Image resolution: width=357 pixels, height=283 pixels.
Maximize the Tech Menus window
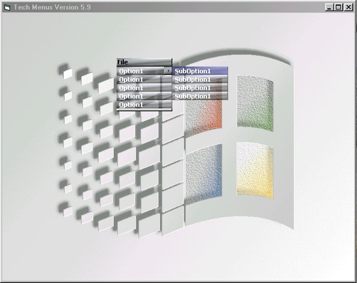[x=339, y=7]
